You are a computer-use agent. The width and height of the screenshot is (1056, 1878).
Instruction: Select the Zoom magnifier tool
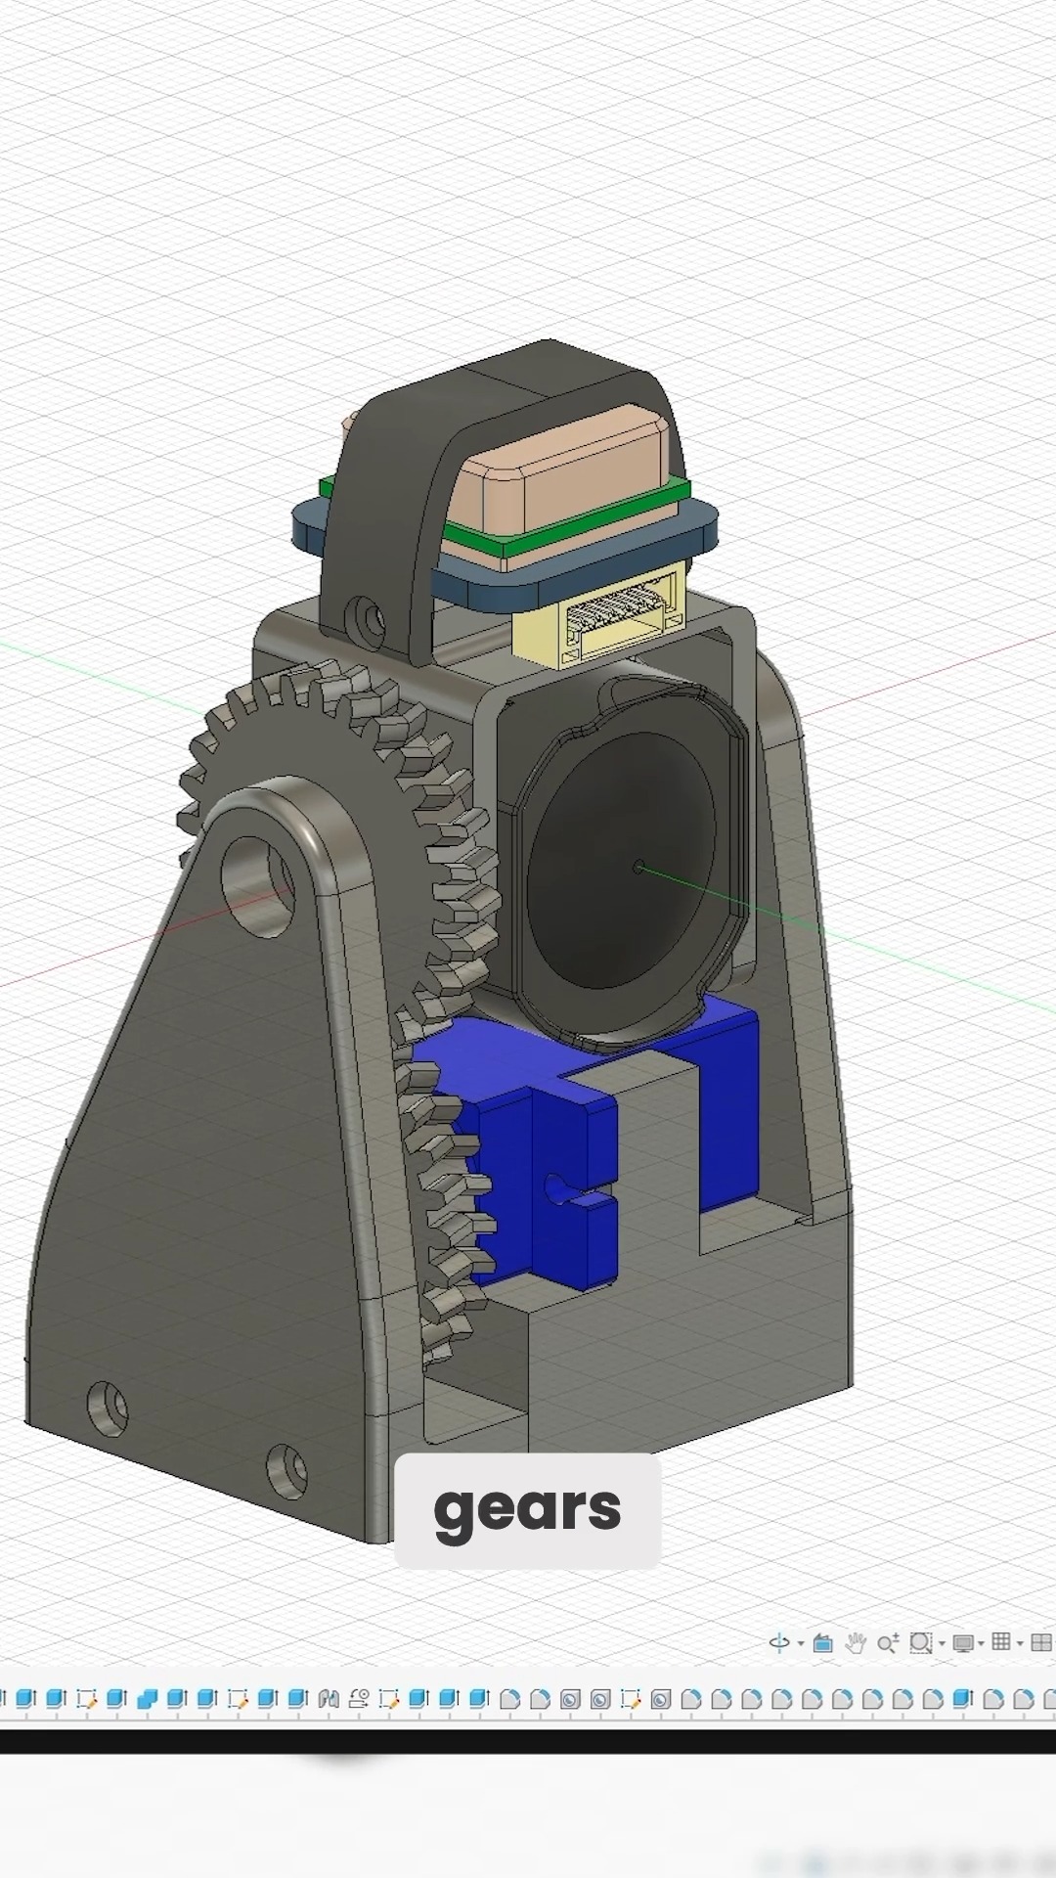tap(887, 1643)
